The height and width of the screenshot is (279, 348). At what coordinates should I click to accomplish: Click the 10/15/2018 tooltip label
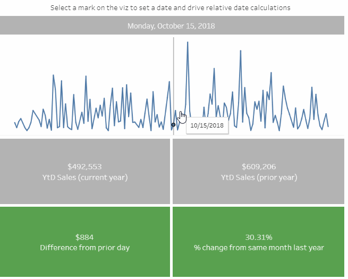click(207, 125)
